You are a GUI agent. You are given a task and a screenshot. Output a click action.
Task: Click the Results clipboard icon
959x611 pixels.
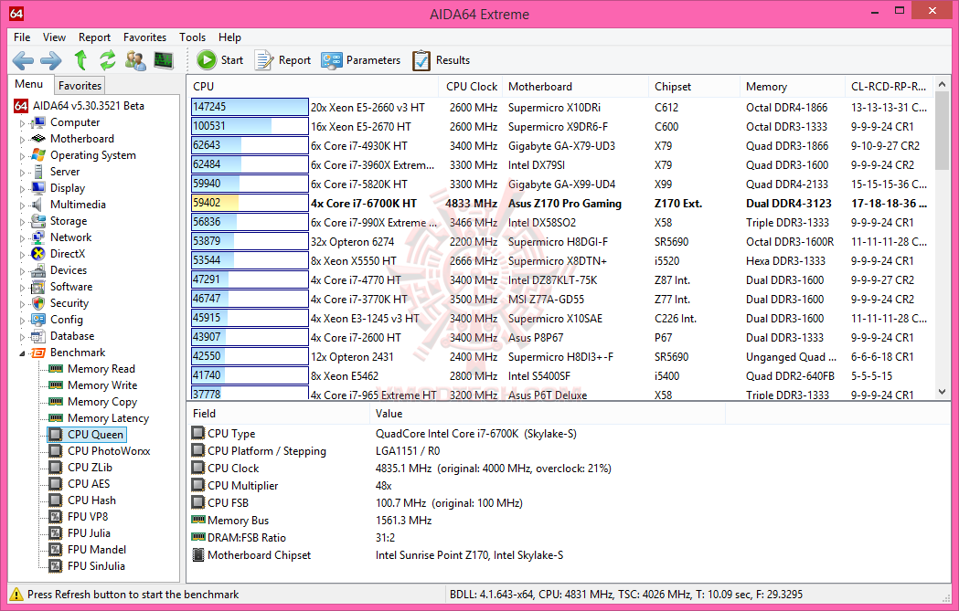[421, 60]
